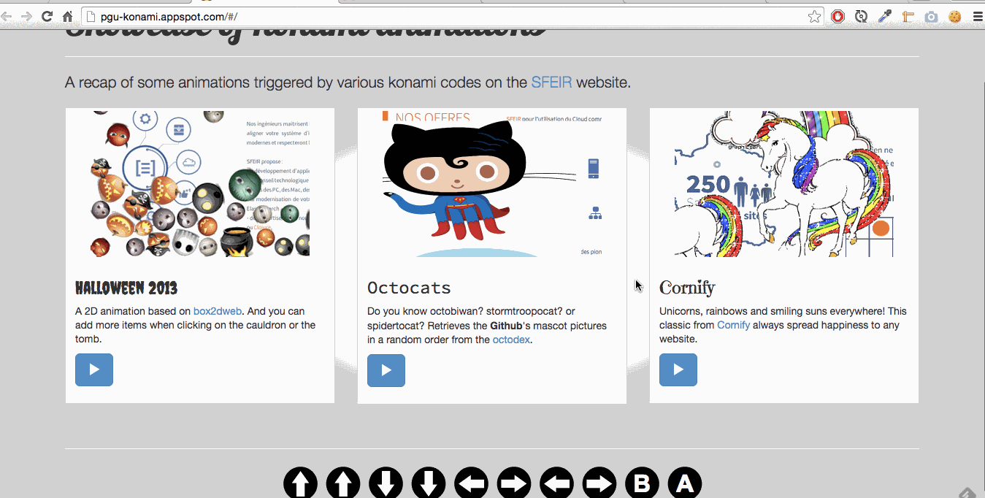The width and height of the screenshot is (985, 498).
Task: Click the A konami key
Action: pyautogui.click(x=685, y=483)
